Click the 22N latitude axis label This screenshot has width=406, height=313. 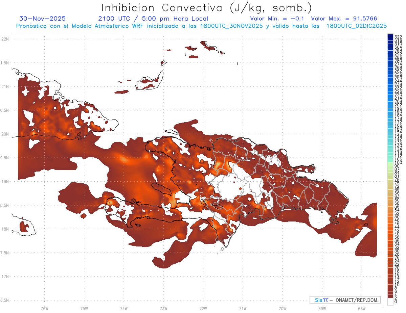click(5, 39)
